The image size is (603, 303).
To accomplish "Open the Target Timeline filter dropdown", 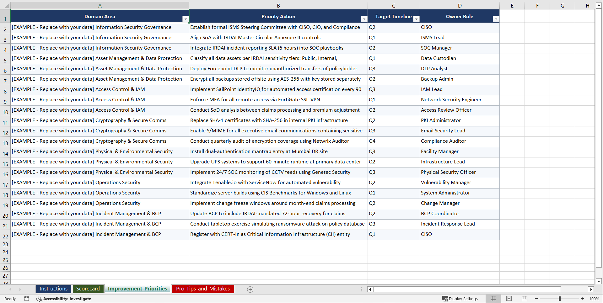I will pos(416,19).
